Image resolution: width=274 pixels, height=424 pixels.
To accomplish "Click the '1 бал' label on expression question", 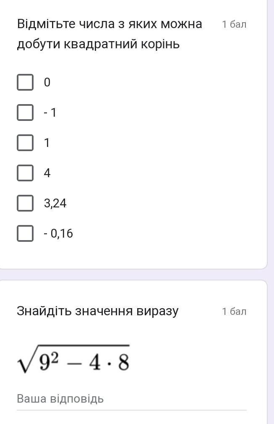I will (x=234, y=311).
